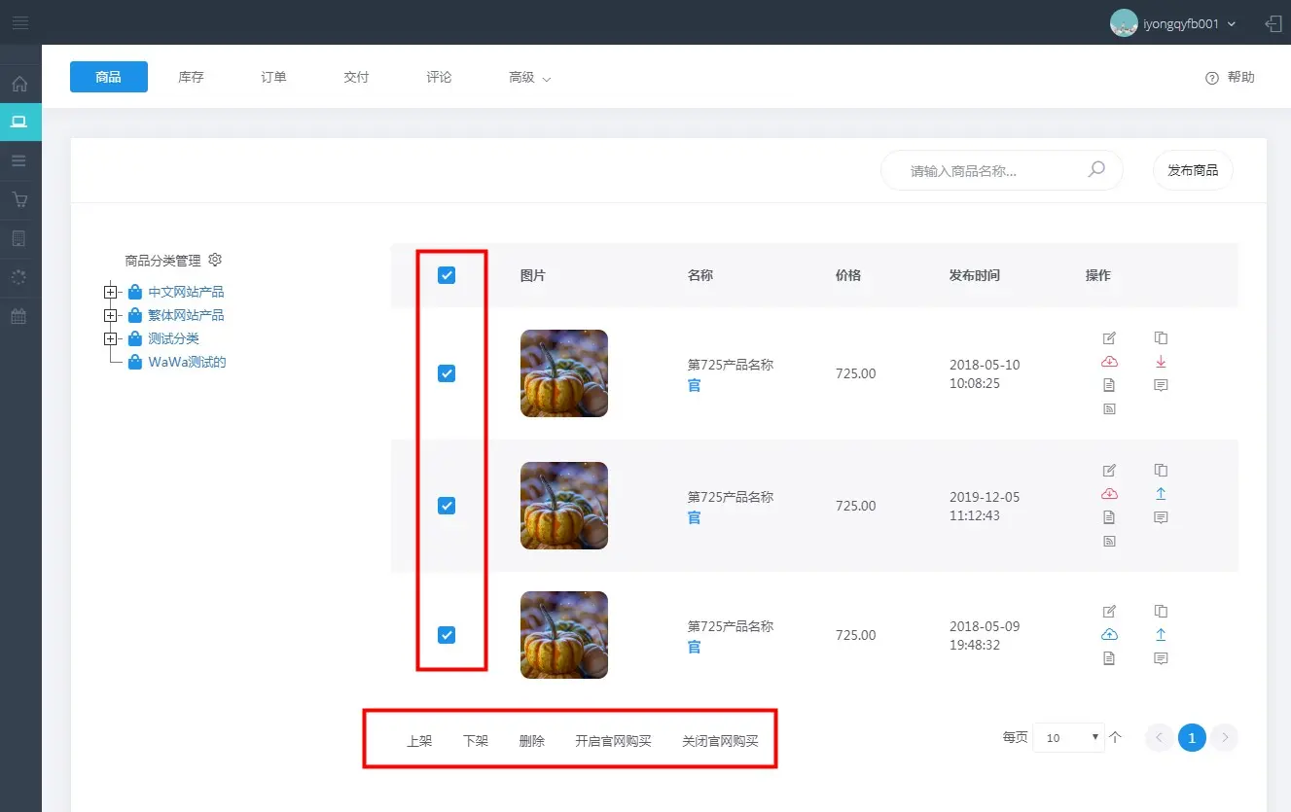Click the edit icon for the first product

tap(1109, 338)
